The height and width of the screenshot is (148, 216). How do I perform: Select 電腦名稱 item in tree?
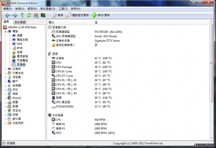(x=22, y=40)
